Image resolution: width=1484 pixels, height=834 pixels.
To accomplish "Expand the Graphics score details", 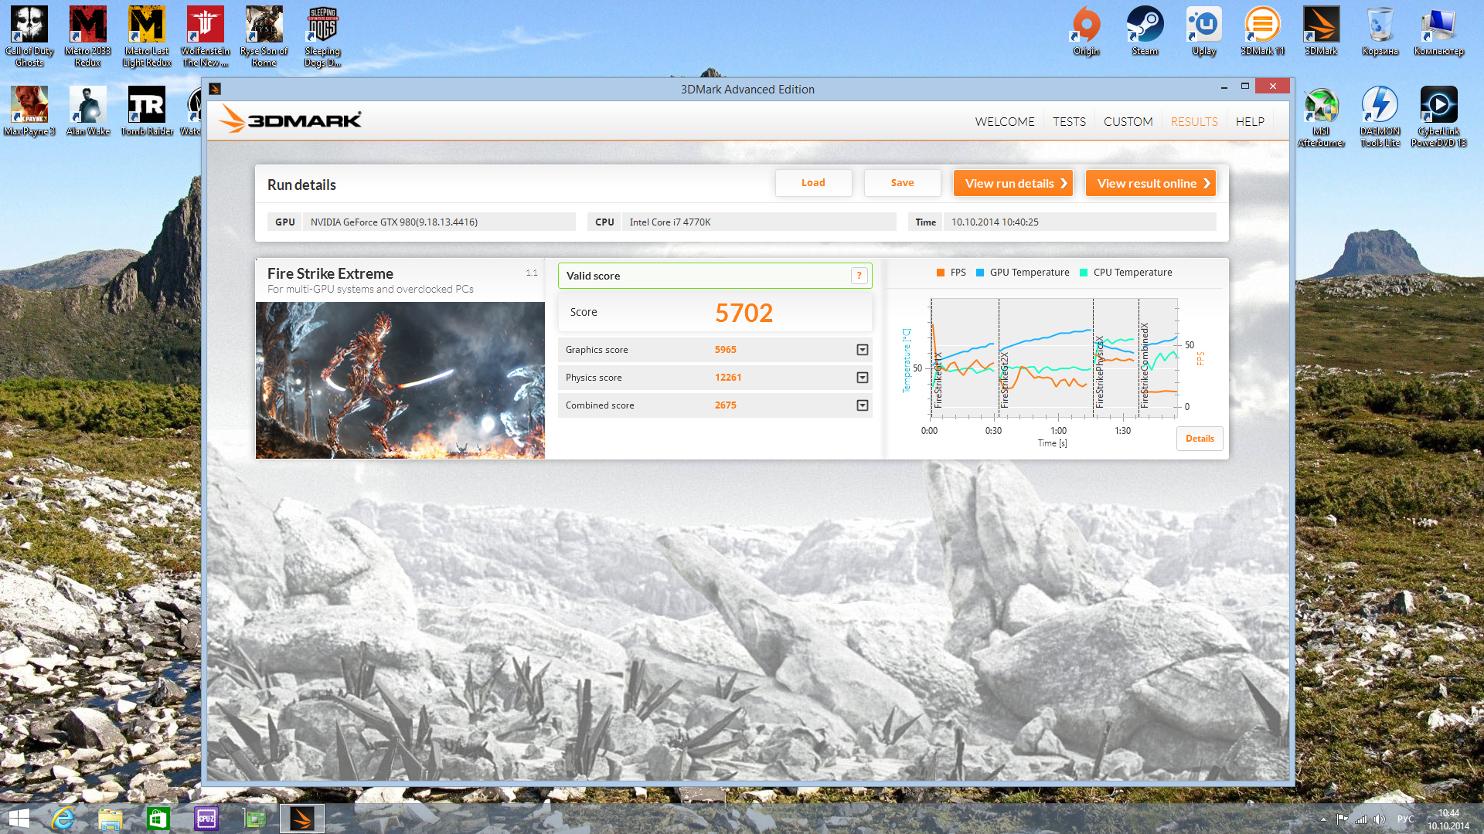I will 863,350.
